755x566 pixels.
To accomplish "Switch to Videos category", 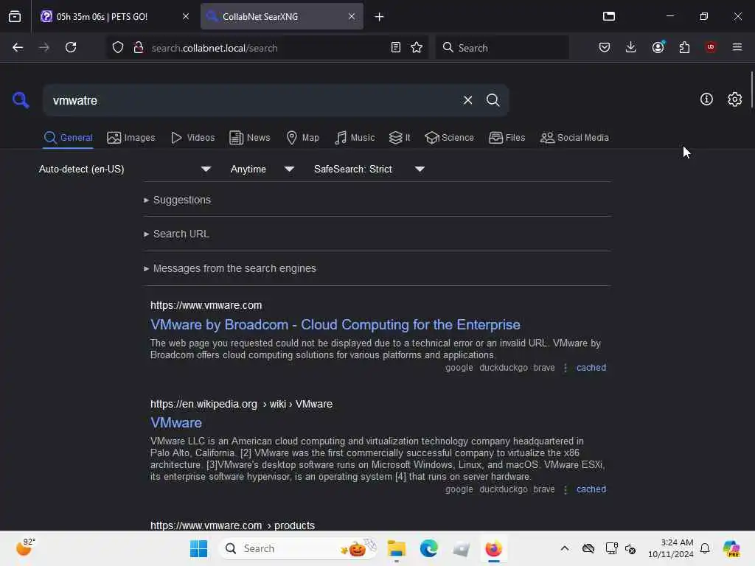I will [x=192, y=138].
